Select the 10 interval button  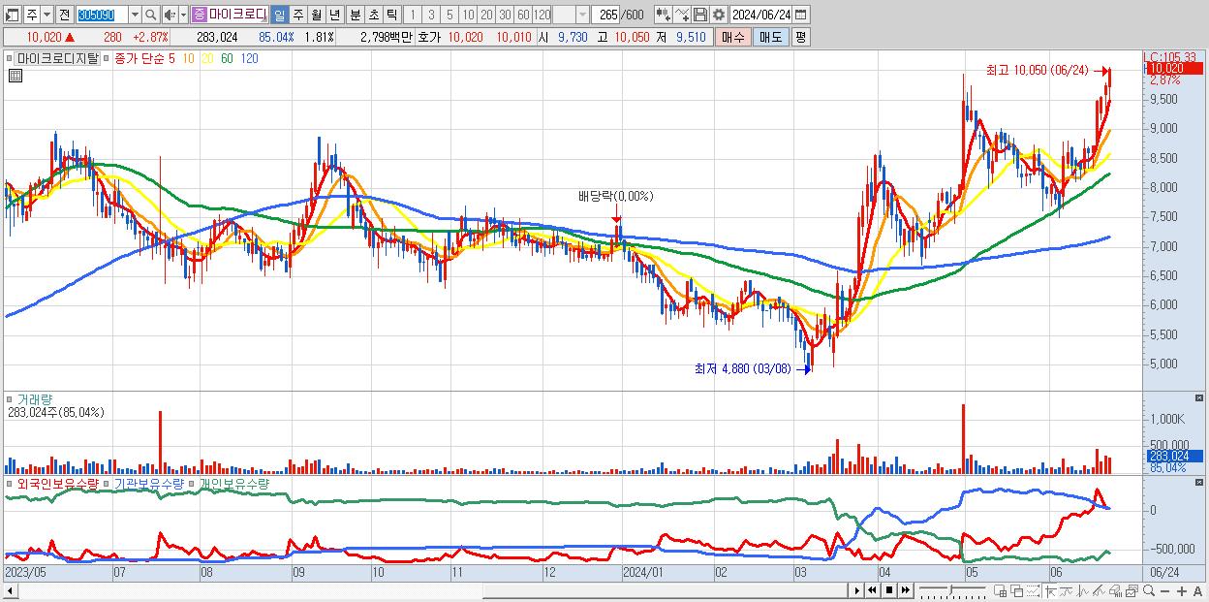(x=468, y=15)
